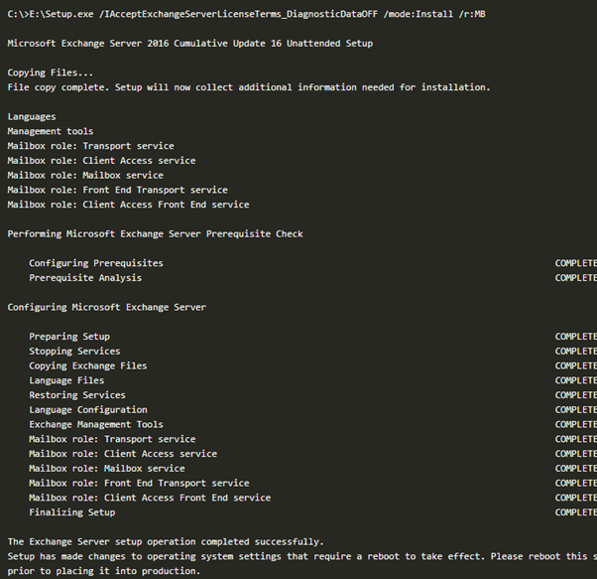597x579 pixels.
Task: Click the 'File copy complete' message line
Action: 249,87
